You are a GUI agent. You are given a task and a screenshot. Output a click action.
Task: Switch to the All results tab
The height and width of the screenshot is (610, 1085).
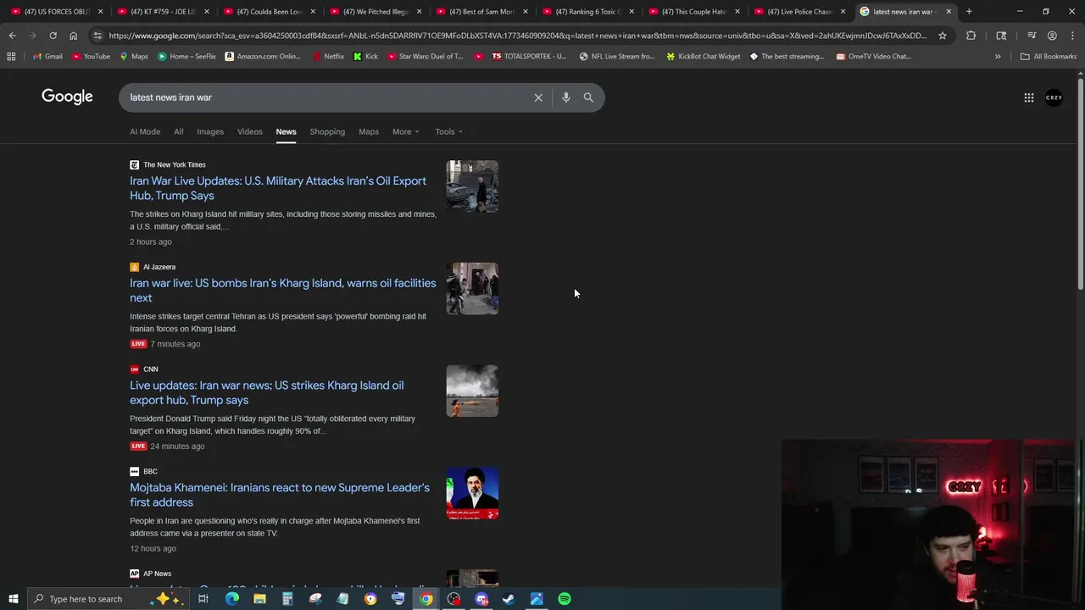coord(178,131)
